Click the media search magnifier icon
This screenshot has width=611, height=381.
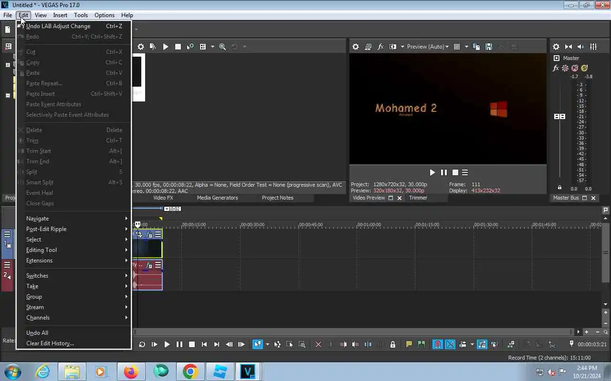[x=222, y=47]
